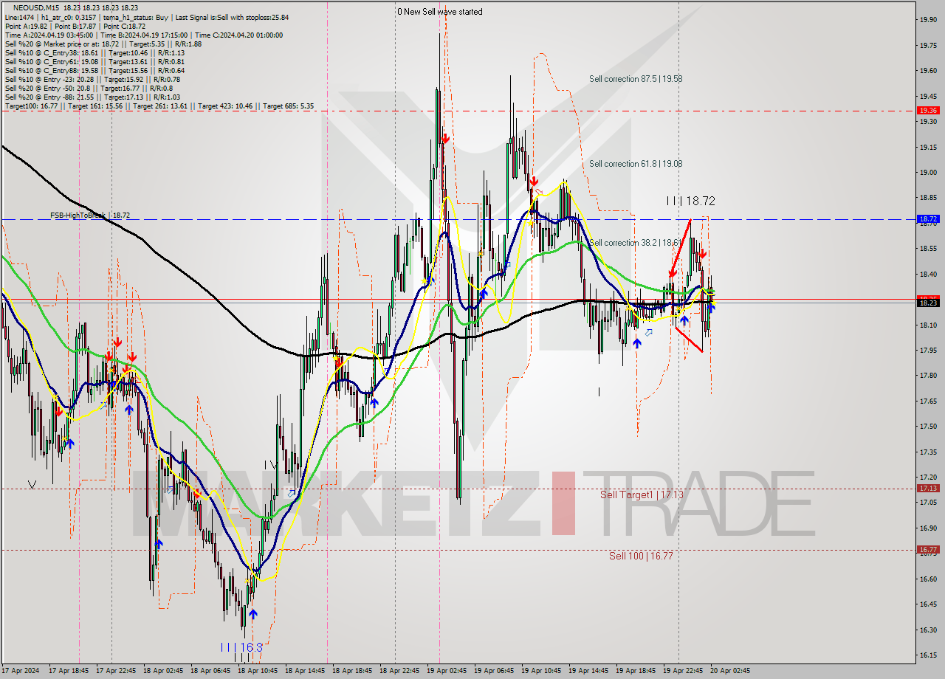Click the black 18.23 current price tag

pyautogui.click(x=928, y=303)
